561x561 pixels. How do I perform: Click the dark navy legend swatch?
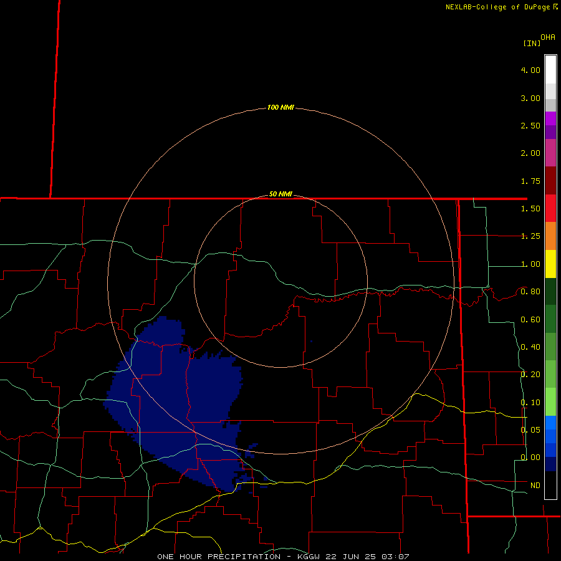tap(550, 464)
